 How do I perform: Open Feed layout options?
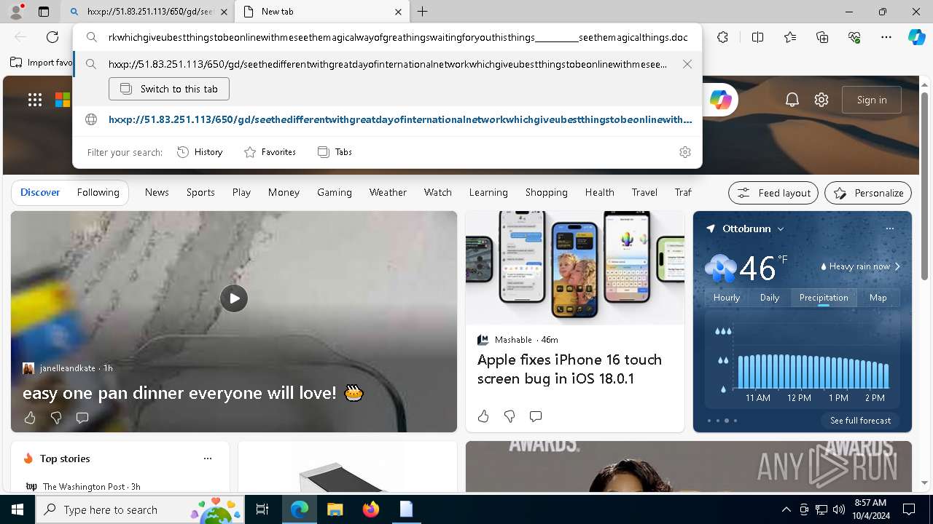tap(773, 193)
